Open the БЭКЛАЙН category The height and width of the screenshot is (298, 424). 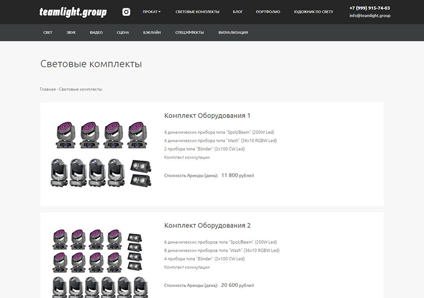[x=152, y=33]
